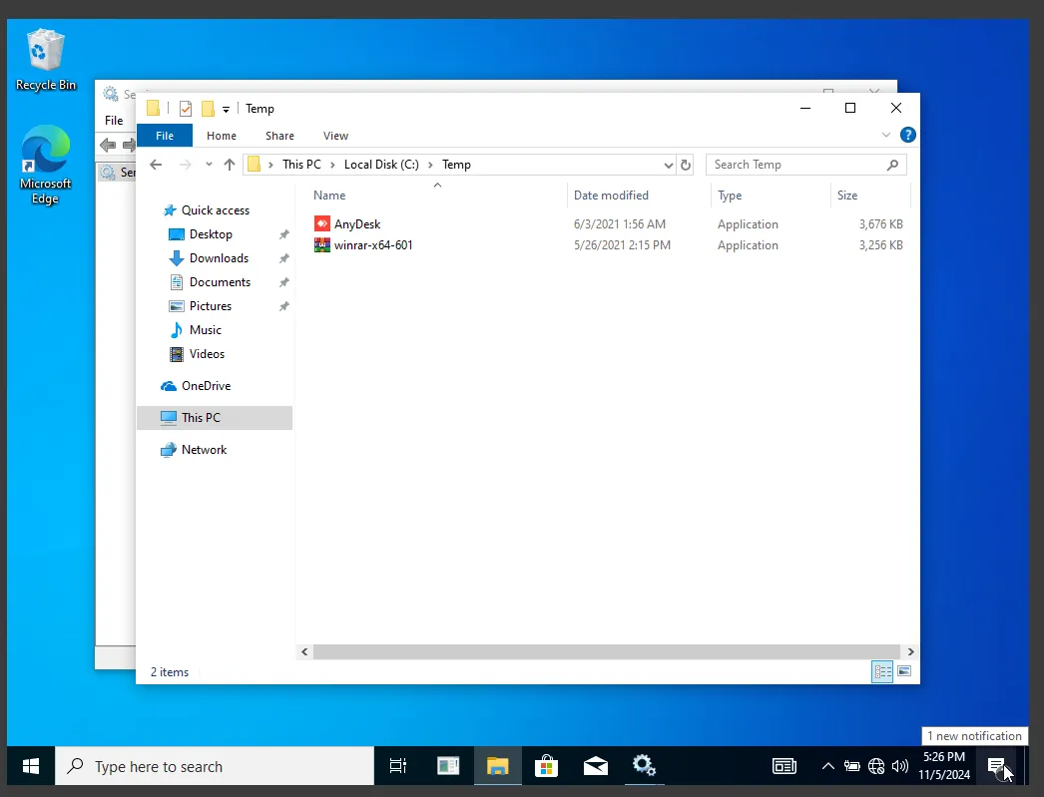Viewport: 1044px width, 797px height.
Task: Go up one folder level arrow
Action: [x=229, y=165]
